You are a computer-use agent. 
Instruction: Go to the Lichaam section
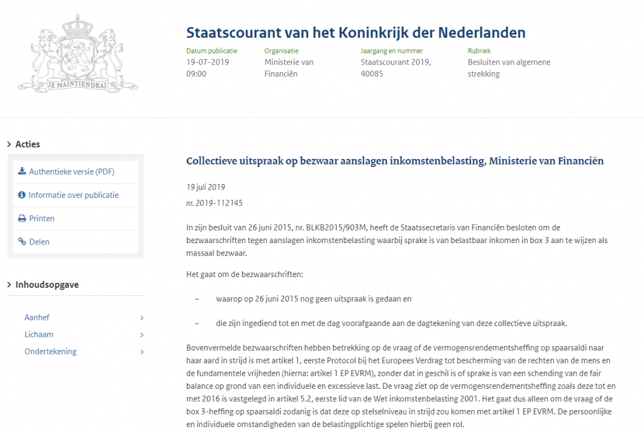pyautogui.click(x=39, y=334)
